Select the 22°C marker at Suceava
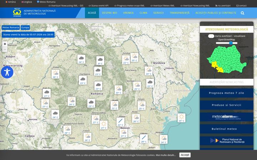The image size is (257, 160). (126, 60)
